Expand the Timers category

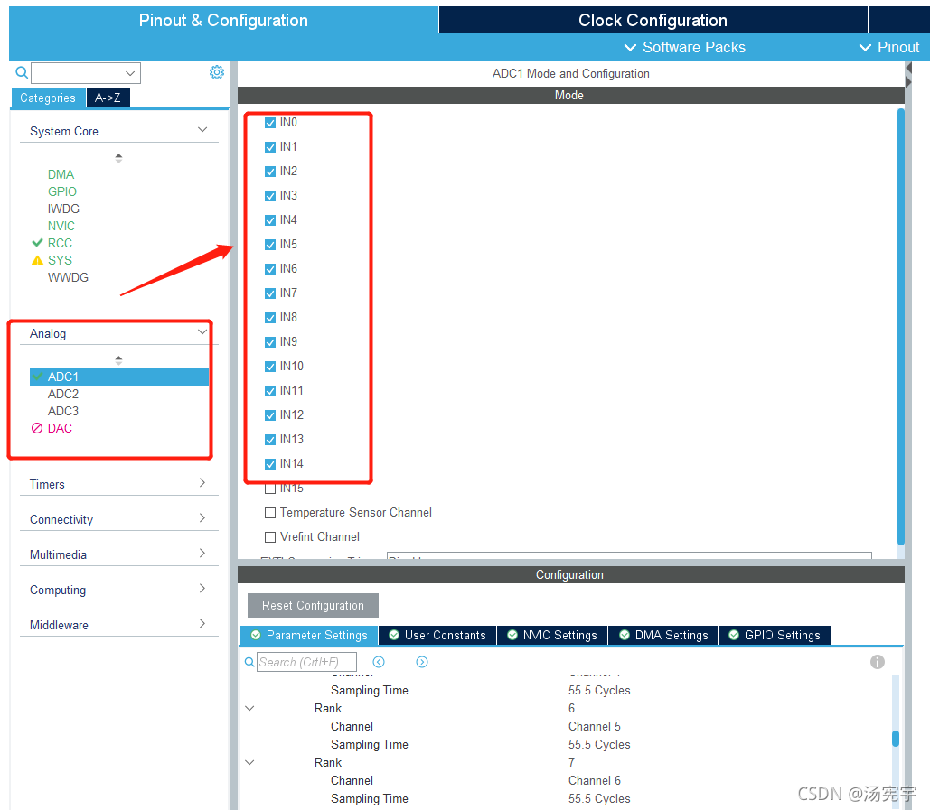point(202,483)
